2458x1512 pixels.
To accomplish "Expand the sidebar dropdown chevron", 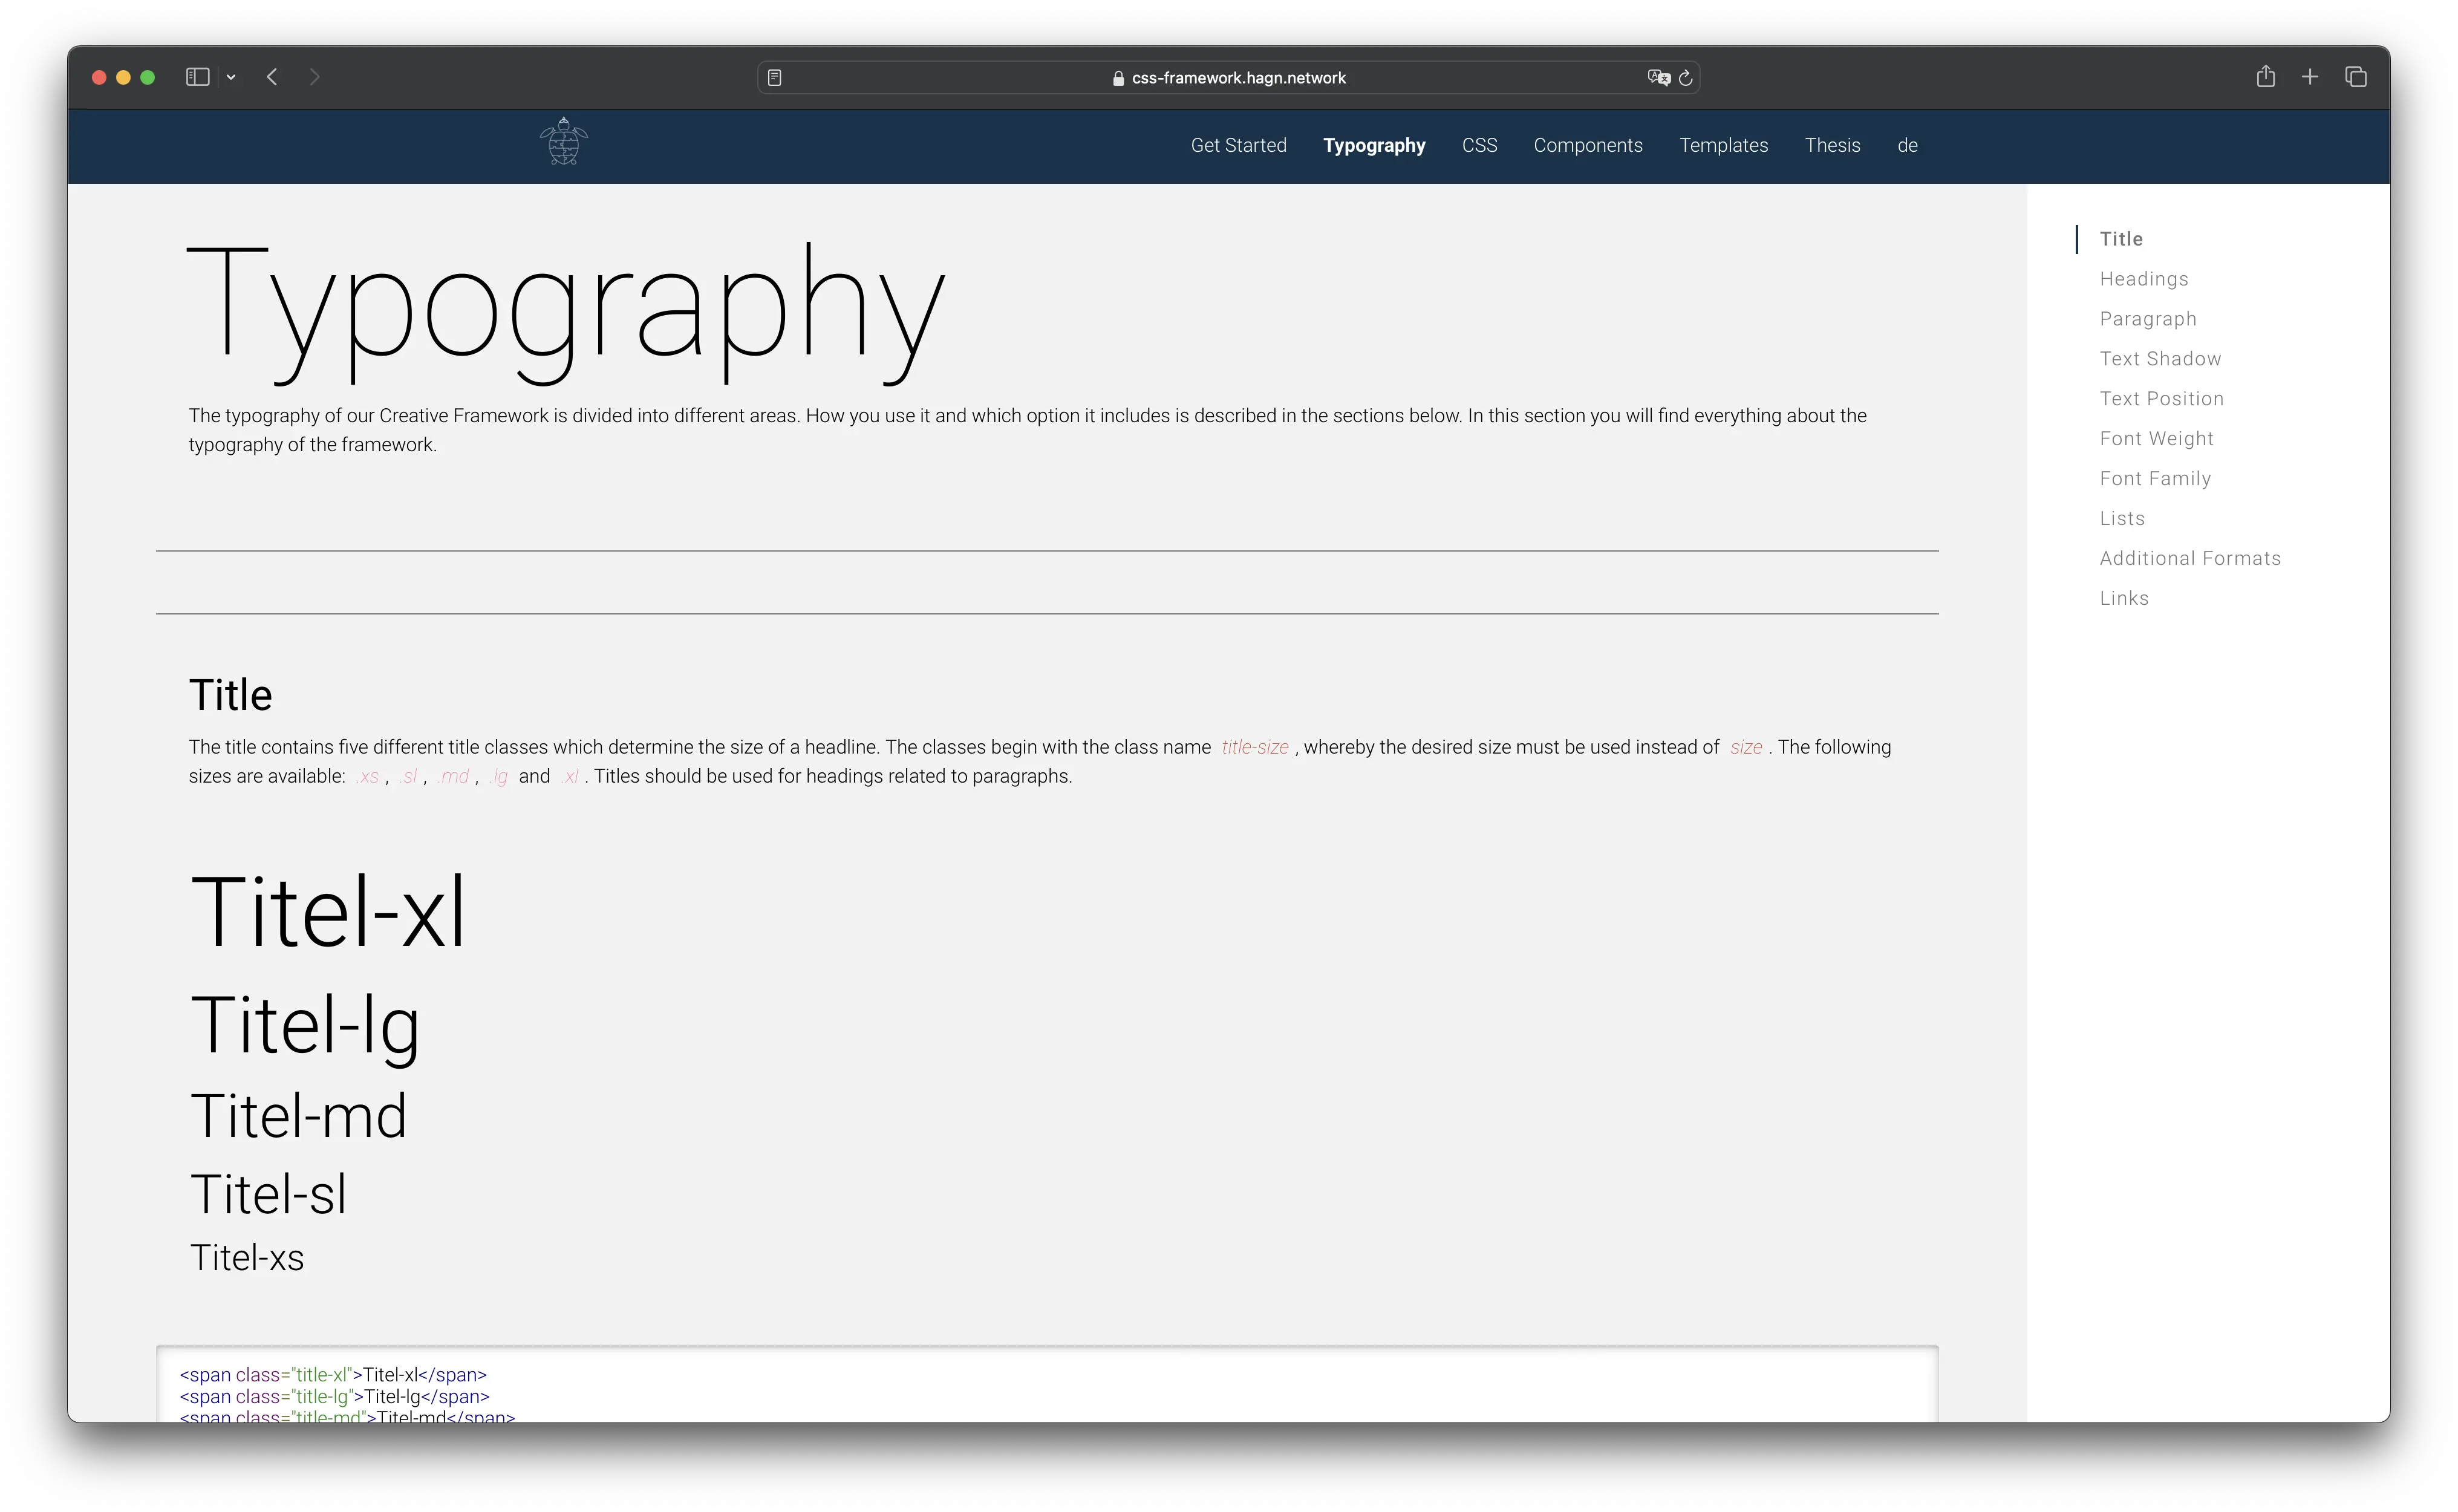I will tap(231, 77).
